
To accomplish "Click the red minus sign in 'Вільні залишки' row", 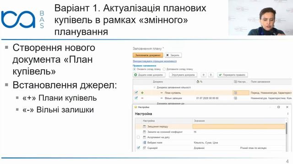I will [x=142, y=98].
